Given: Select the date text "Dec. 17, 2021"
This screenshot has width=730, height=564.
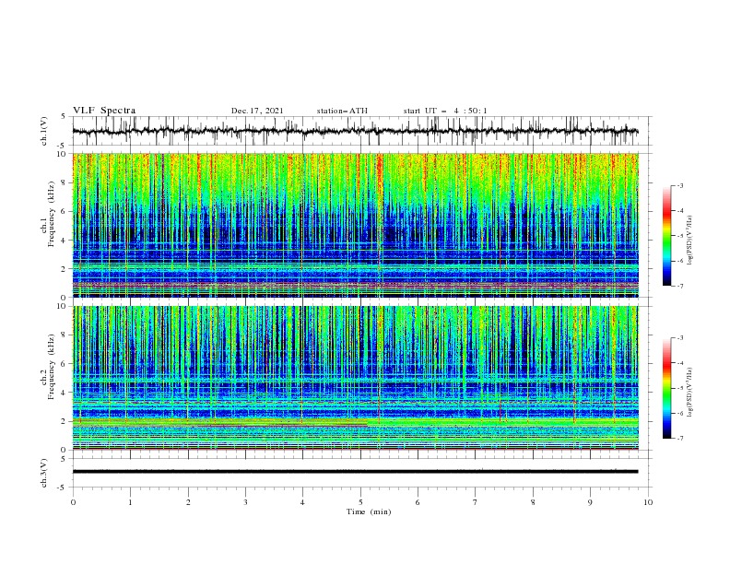Looking at the screenshot, I should pos(257,111).
